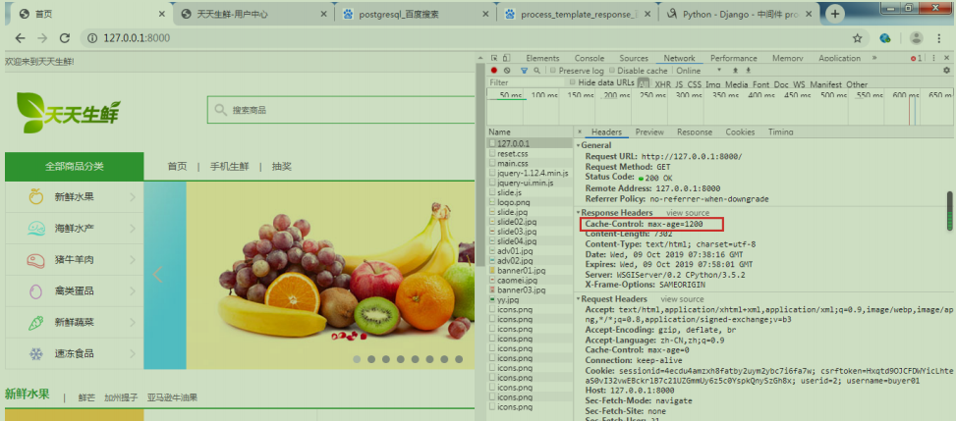This screenshot has height=421, width=956.
Task: Expand 海鲜水产 category chevron
Action: (133, 229)
